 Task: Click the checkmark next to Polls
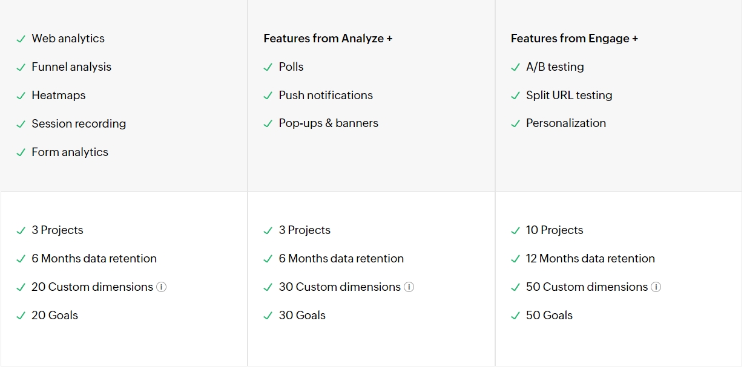(x=268, y=67)
